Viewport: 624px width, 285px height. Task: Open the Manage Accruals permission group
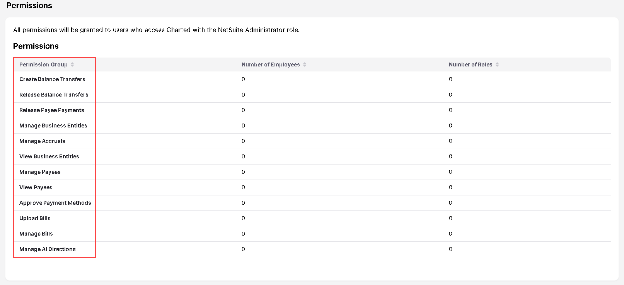[x=42, y=141]
